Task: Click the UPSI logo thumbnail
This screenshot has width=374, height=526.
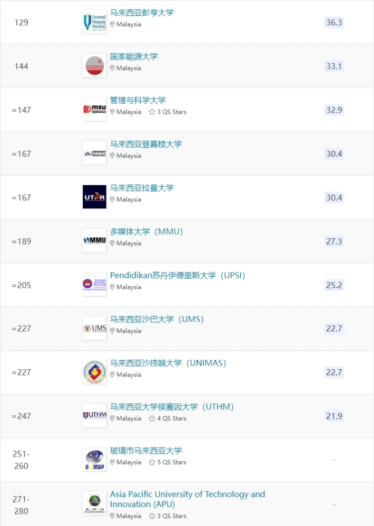Action: (94, 285)
